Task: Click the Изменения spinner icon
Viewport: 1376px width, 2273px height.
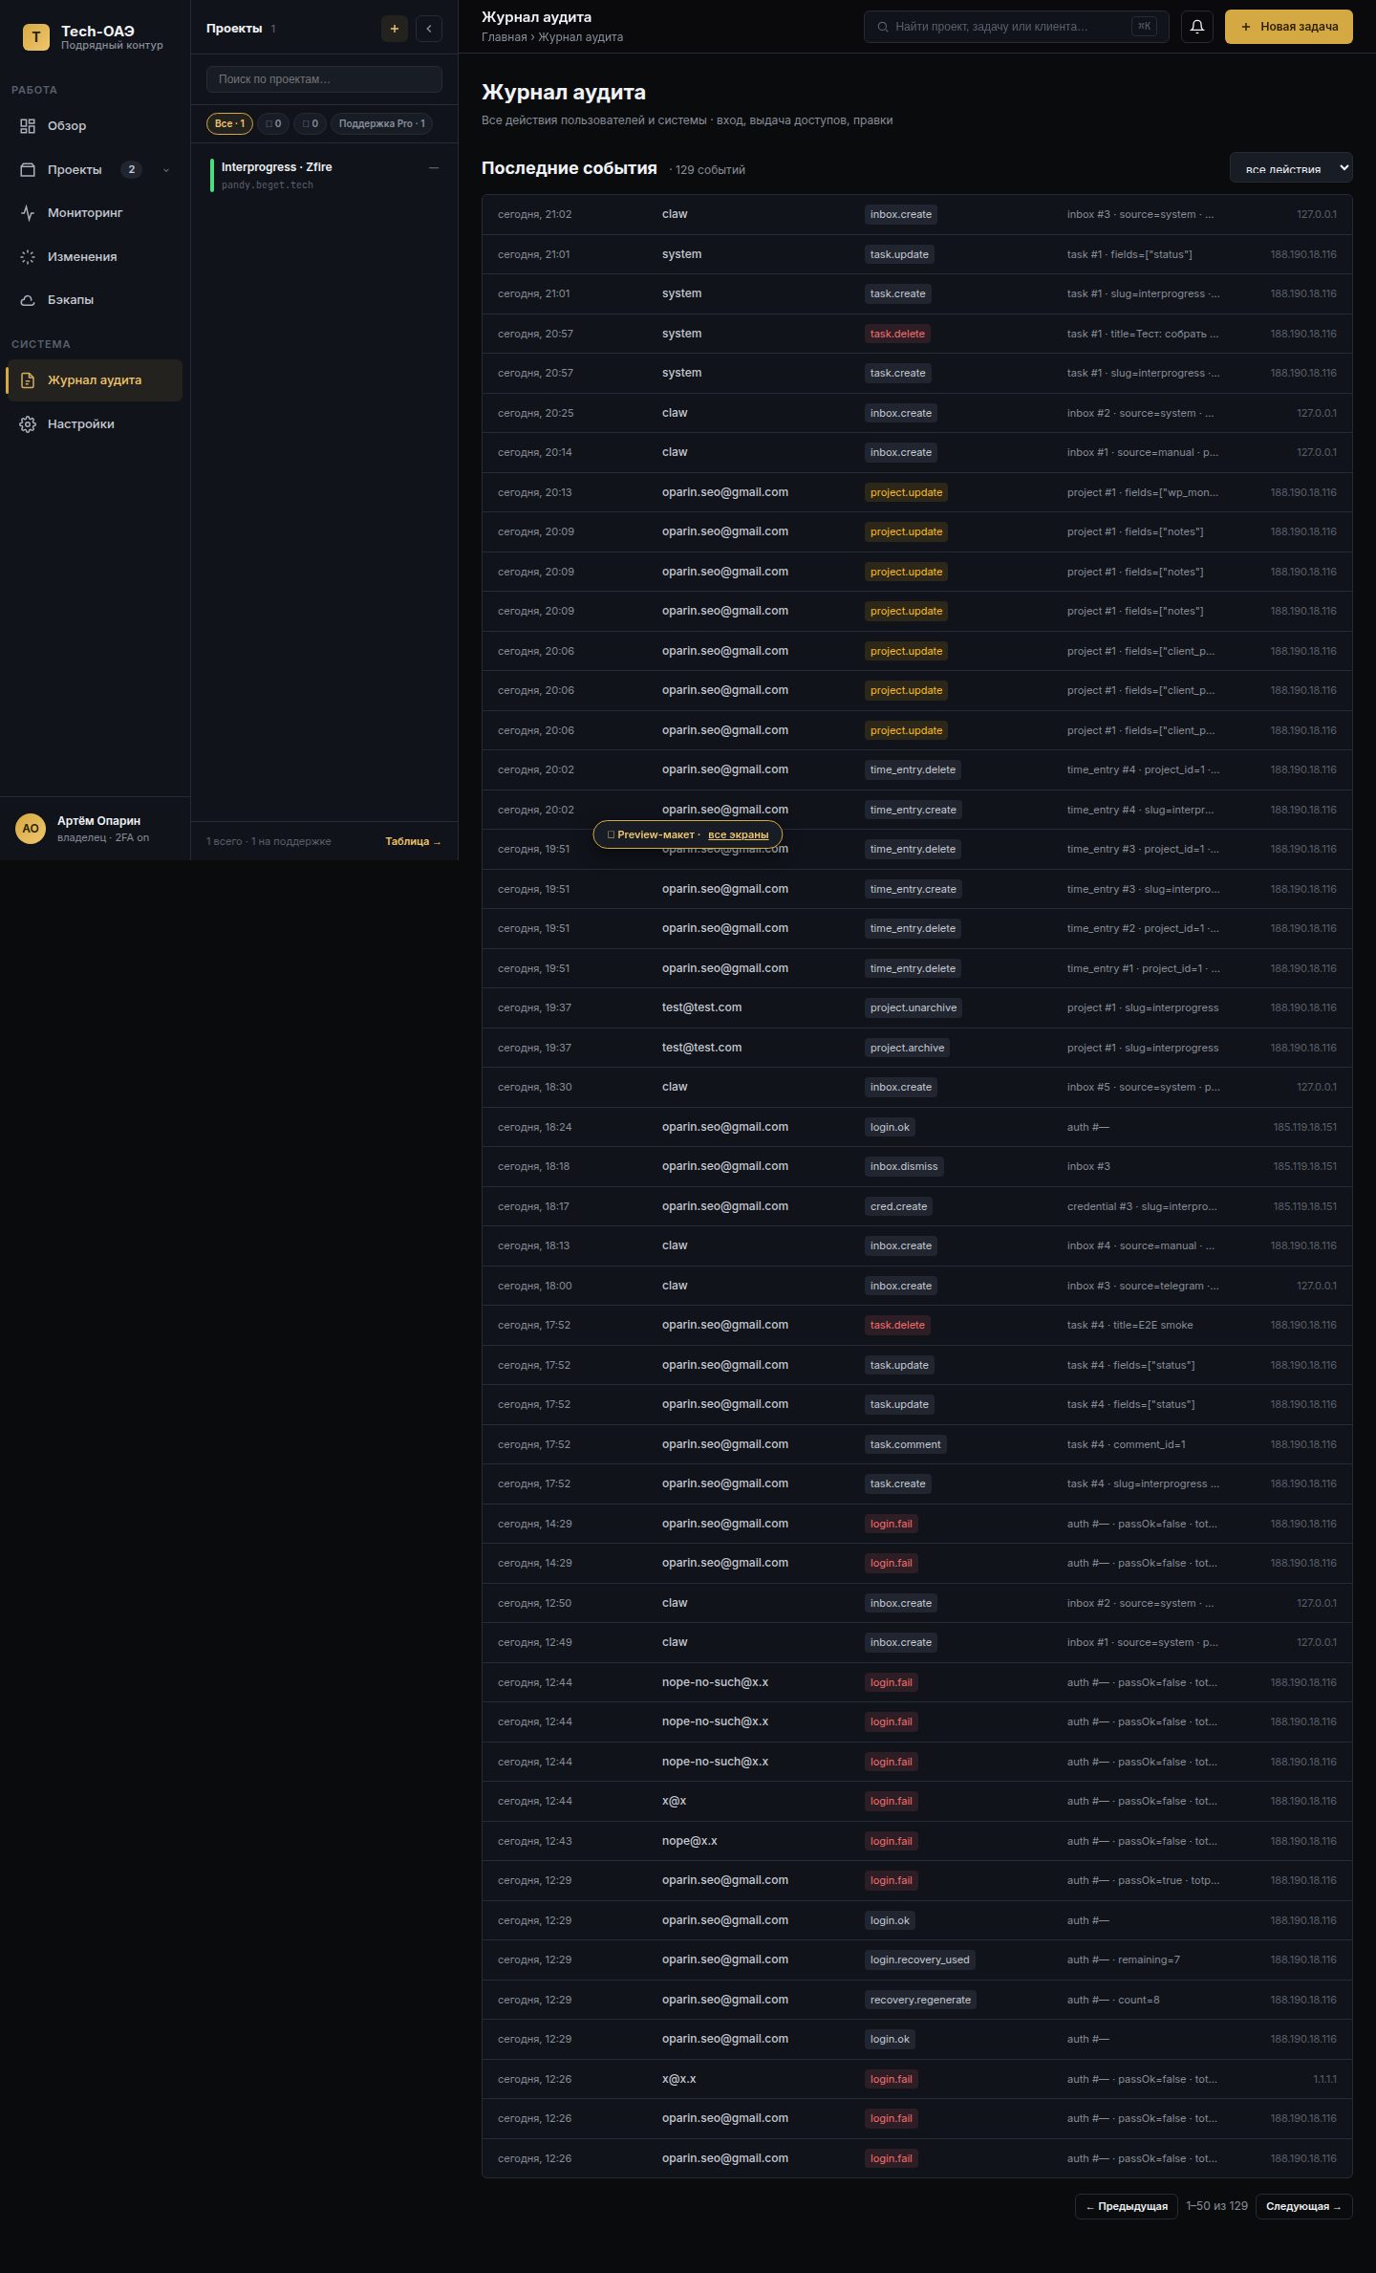Action: (28, 257)
